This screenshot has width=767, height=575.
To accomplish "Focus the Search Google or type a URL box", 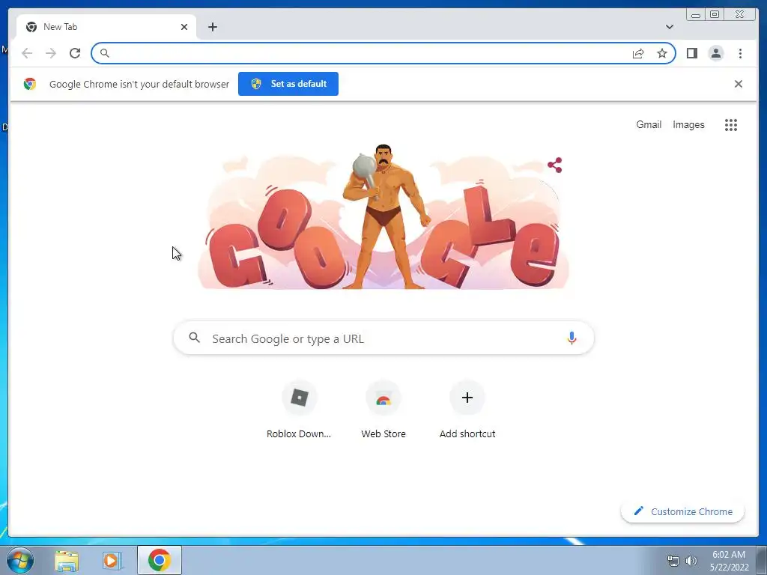I will tap(383, 338).
